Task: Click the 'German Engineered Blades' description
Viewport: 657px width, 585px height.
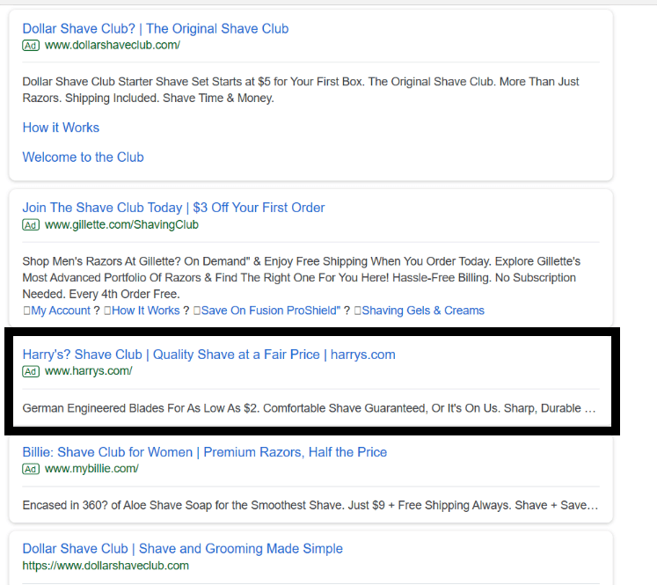Action: tap(309, 408)
